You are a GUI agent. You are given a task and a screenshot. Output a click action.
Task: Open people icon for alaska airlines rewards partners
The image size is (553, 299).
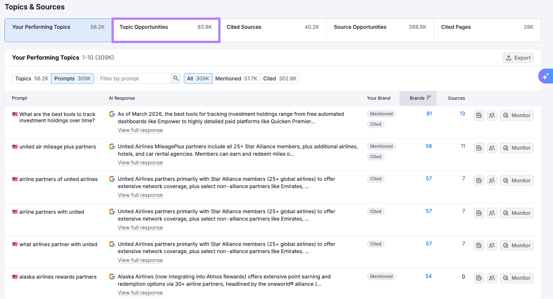coord(492,278)
